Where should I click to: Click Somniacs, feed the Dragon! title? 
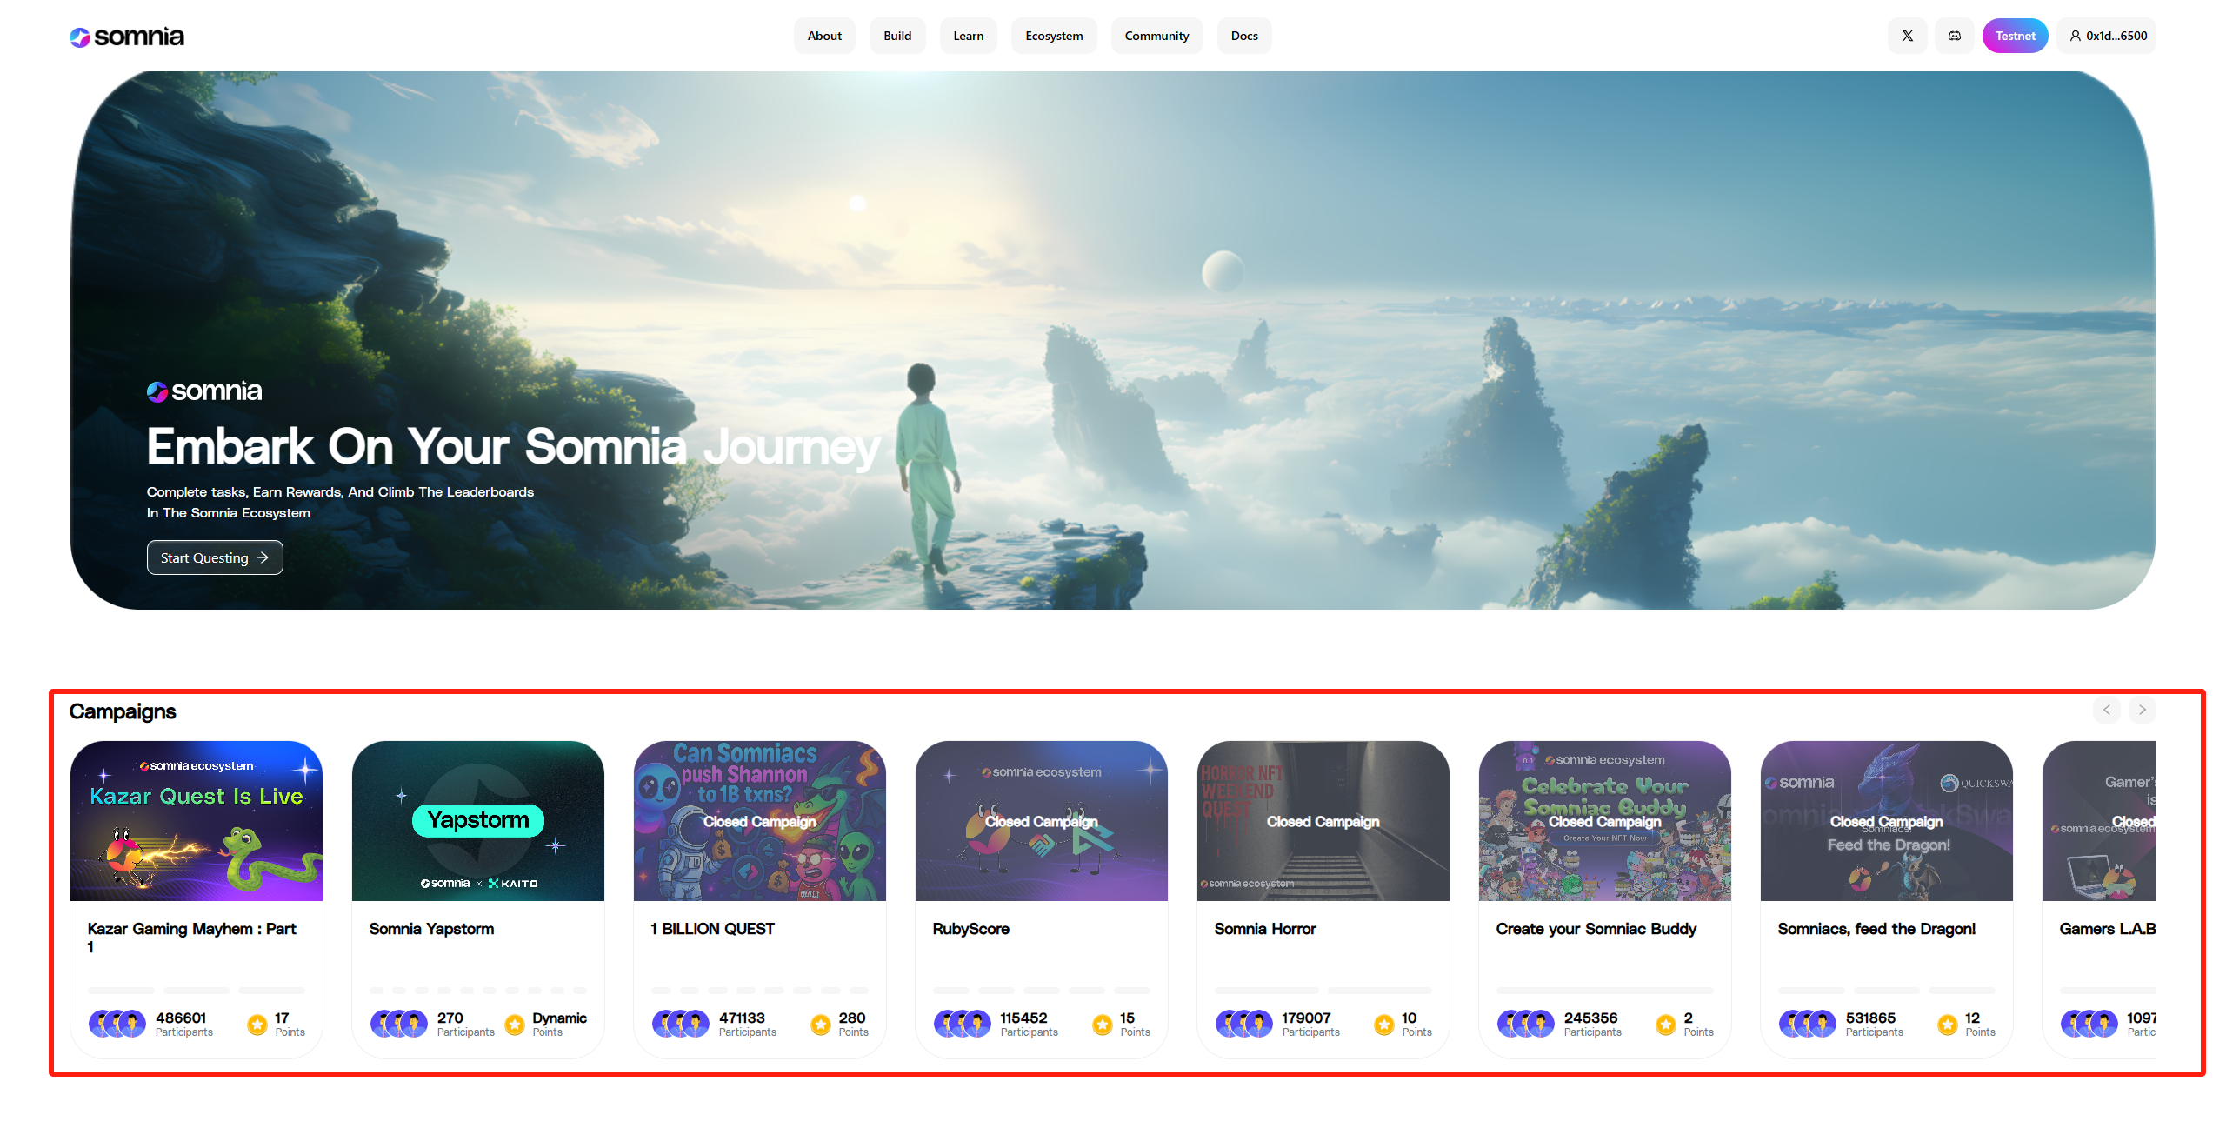click(x=1876, y=929)
